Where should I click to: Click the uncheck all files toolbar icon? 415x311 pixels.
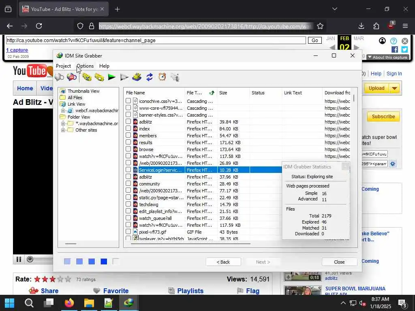(99, 77)
